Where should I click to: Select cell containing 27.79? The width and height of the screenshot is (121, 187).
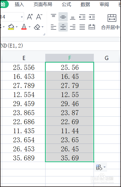pyautogui.click(x=70, y=85)
